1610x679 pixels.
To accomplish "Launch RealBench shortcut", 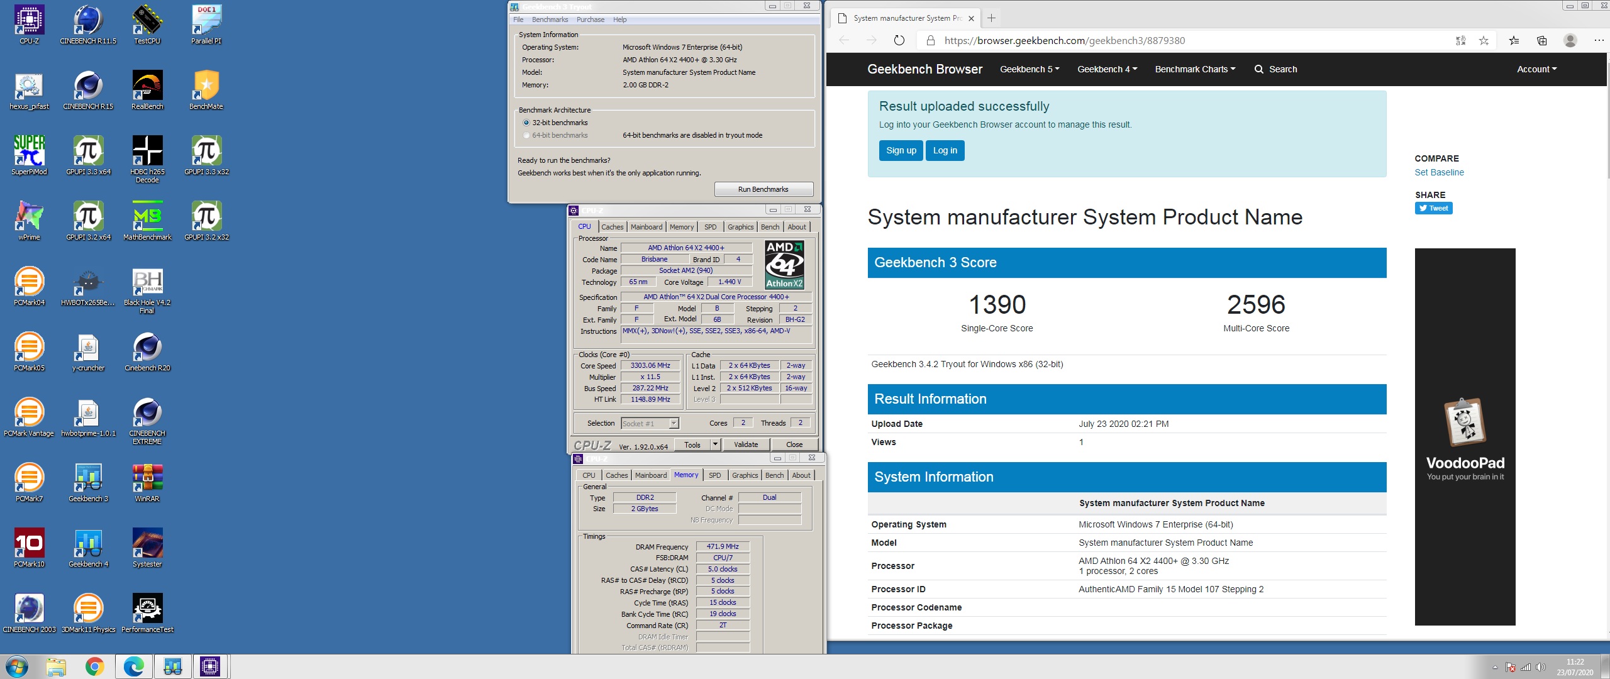I will click(147, 91).
